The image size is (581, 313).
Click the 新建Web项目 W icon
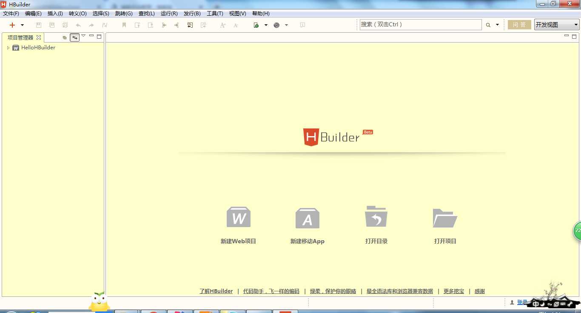[x=239, y=217]
